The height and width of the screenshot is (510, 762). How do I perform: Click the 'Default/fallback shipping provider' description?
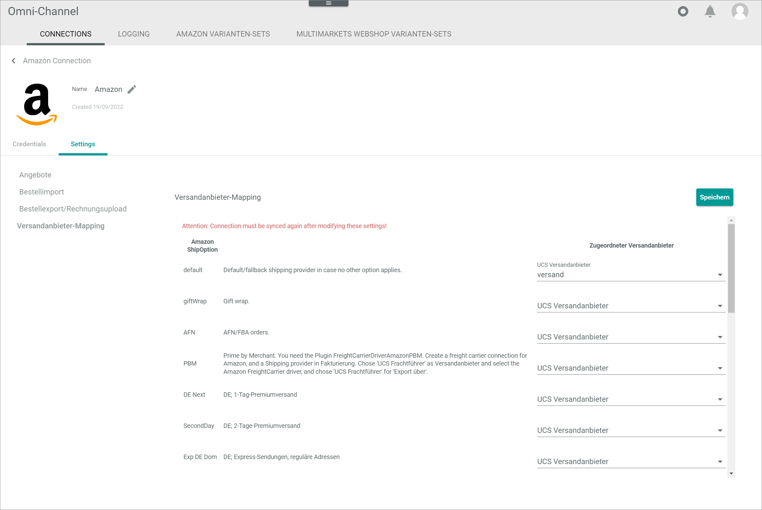(x=312, y=270)
